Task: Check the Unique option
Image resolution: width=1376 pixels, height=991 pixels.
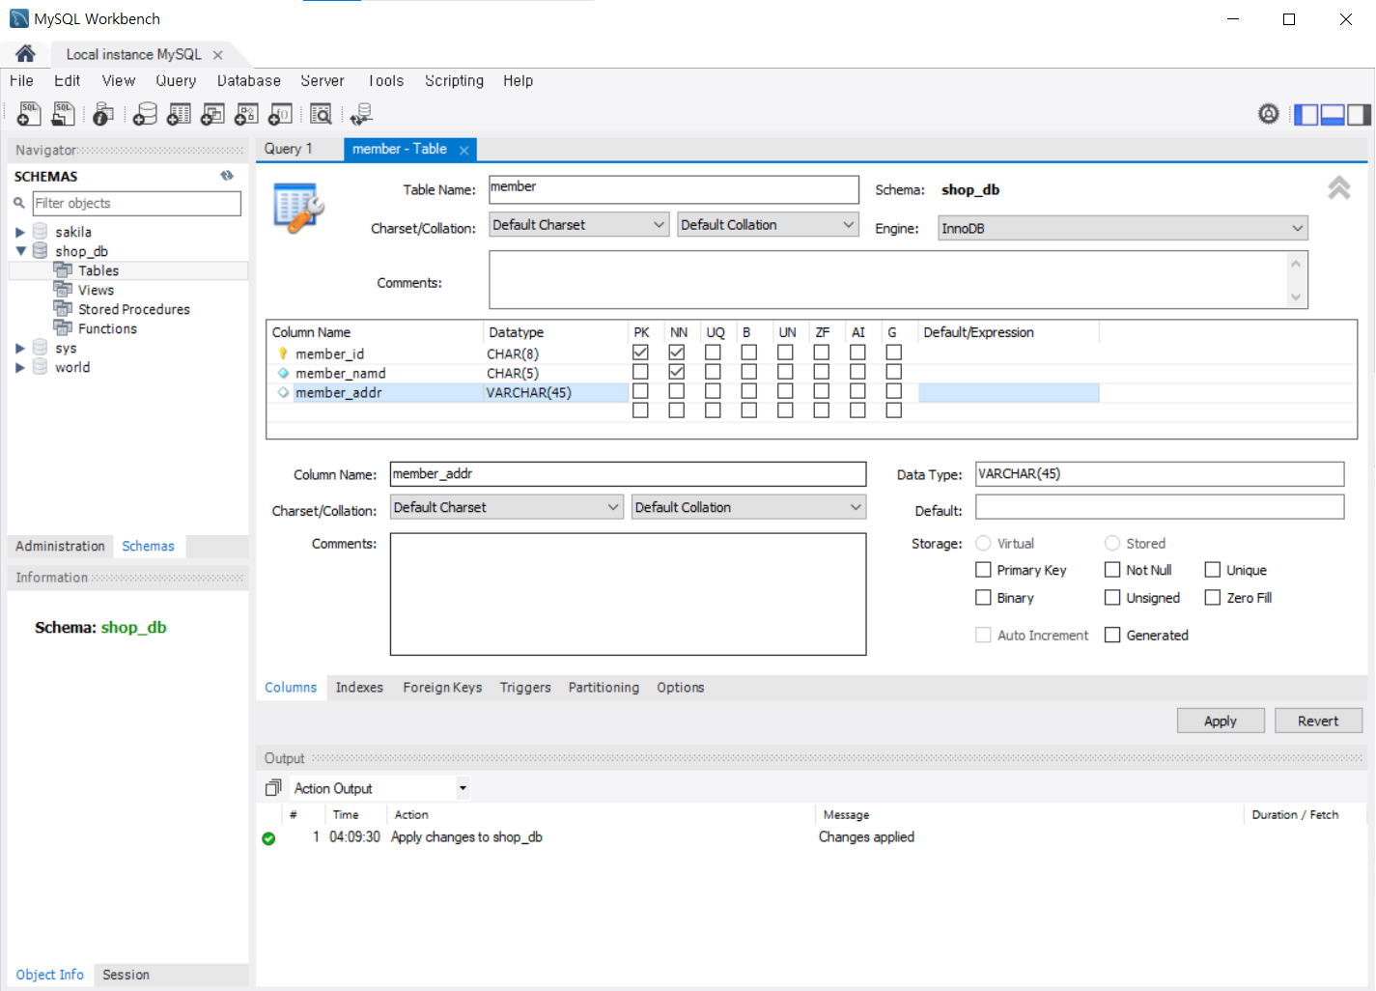Action: tap(1213, 570)
